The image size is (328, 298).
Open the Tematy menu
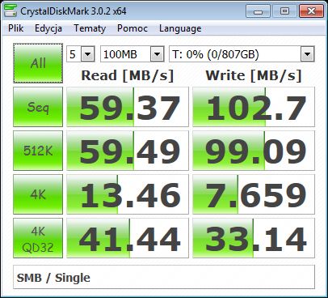90,28
